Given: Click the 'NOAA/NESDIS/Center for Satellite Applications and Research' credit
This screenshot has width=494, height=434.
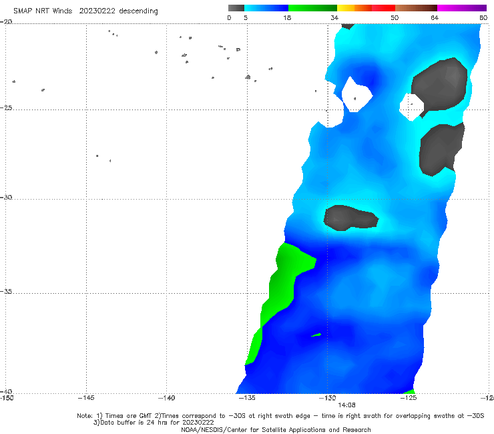Looking at the screenshot, I should [276, 430].
